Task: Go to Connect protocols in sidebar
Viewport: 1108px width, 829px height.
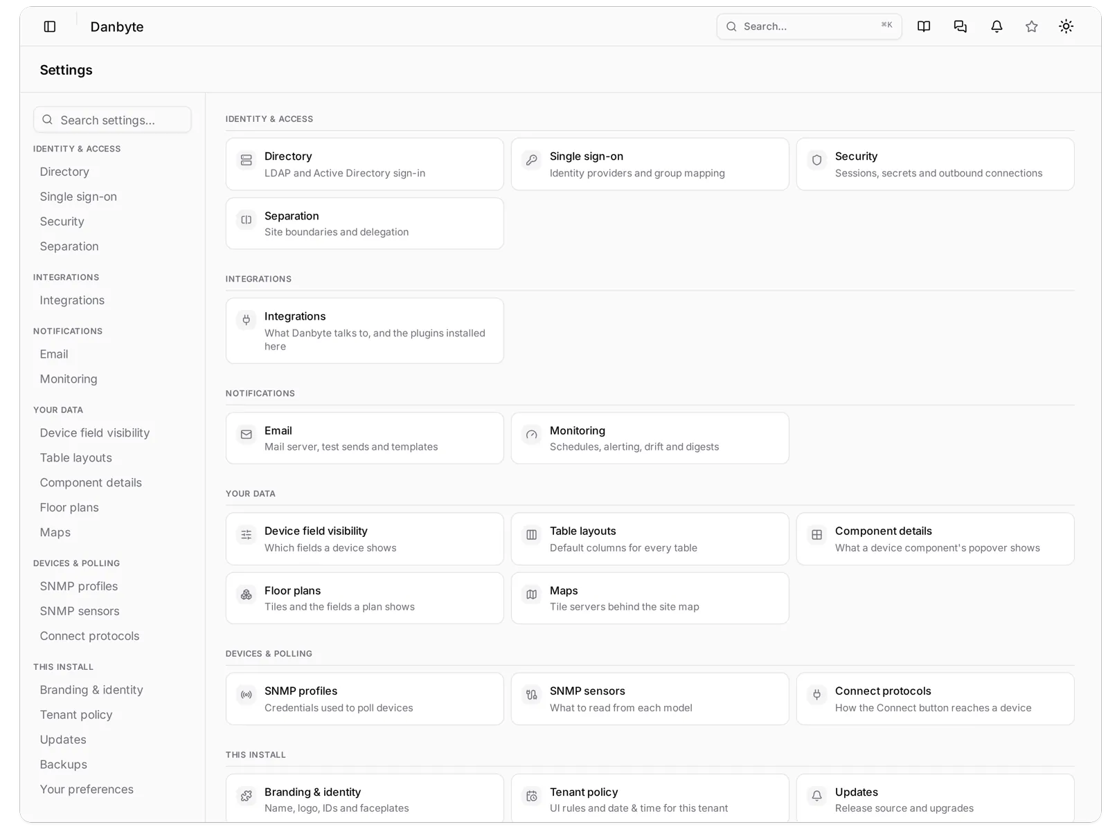Action: pos(89,636)
